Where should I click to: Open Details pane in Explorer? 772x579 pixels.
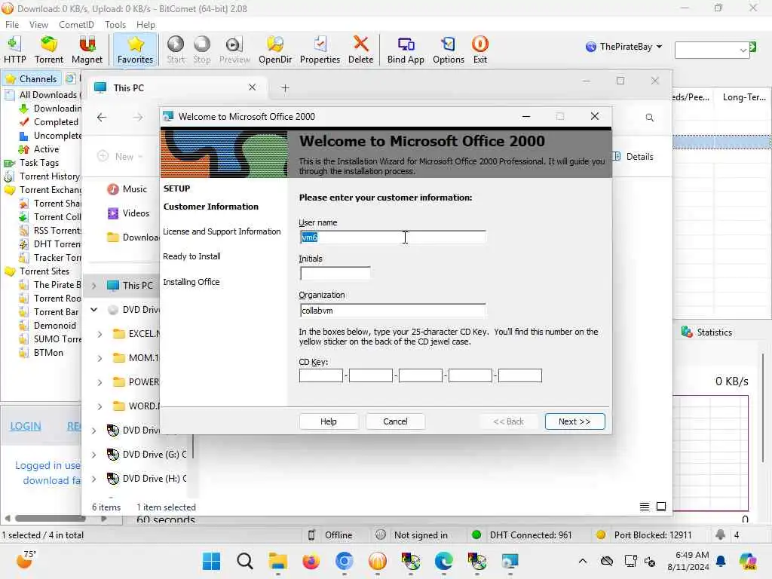[x=633, y=157]
